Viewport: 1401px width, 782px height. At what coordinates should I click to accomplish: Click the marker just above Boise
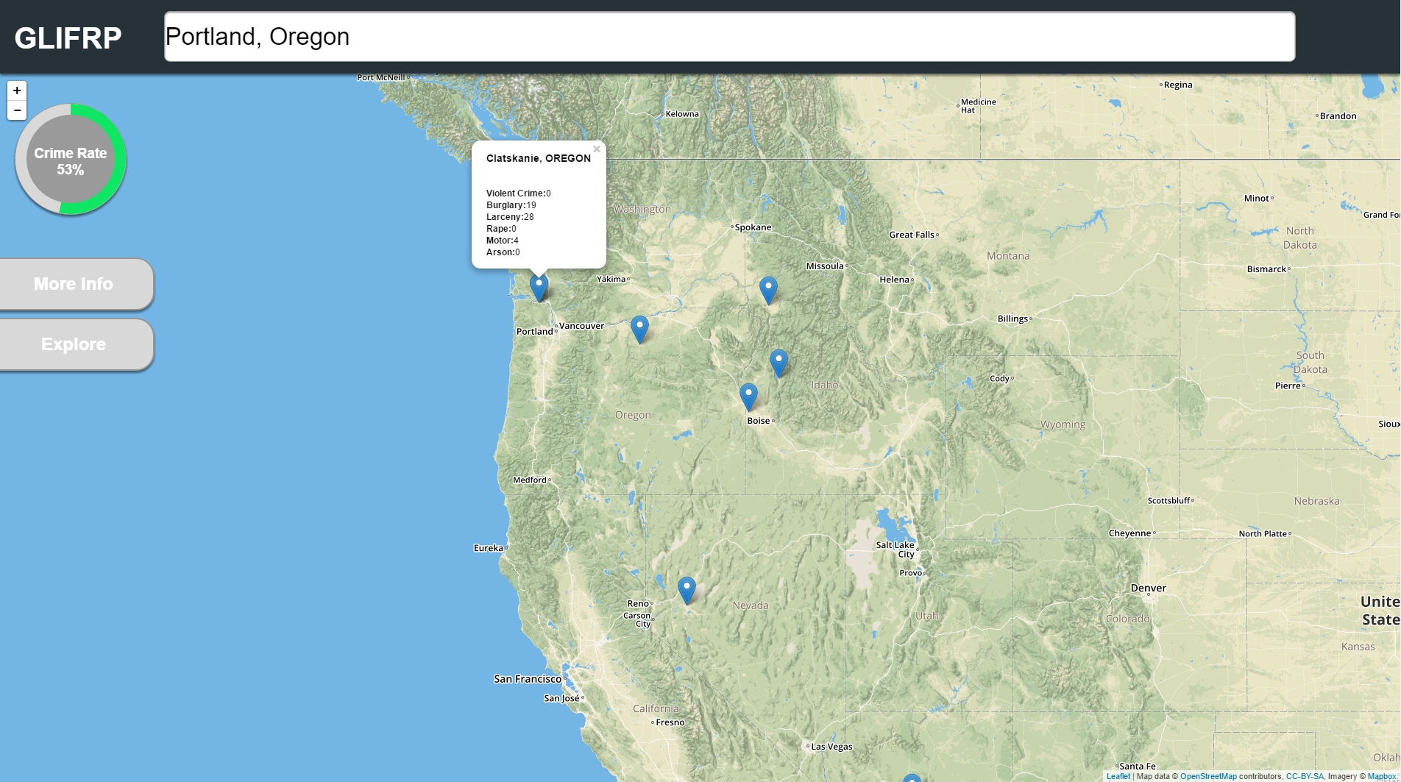748,397
